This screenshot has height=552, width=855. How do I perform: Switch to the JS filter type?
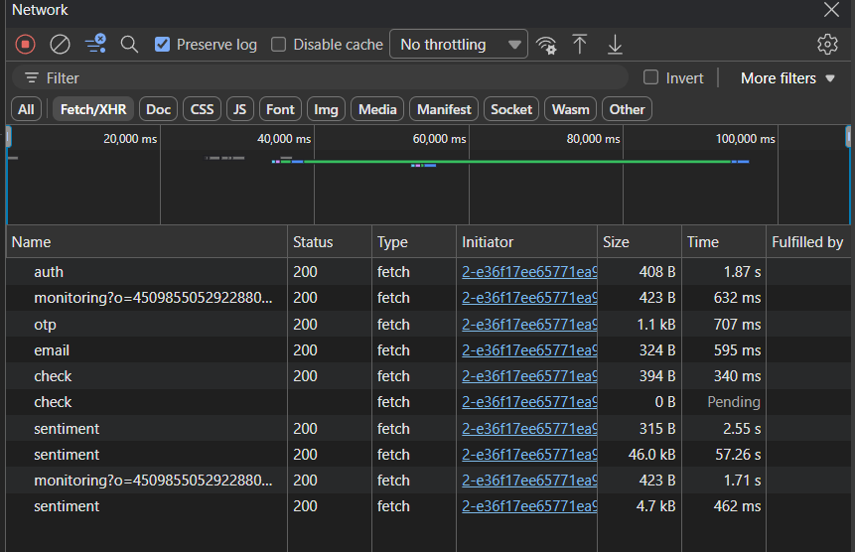[x=239, y=109]
